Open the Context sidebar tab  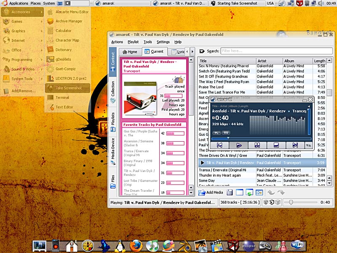coord(113,62)
